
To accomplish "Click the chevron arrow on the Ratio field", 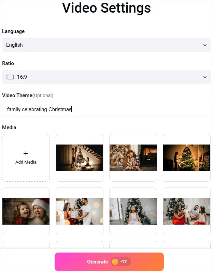I will tap(205, 77).
